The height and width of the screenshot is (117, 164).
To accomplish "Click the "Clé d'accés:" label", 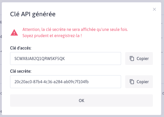I will (x=21, y=48).
